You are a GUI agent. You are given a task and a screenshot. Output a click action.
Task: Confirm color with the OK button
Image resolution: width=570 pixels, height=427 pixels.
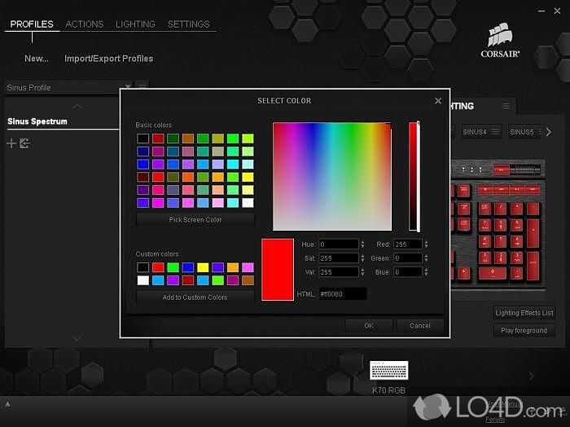tap(369, 325)
